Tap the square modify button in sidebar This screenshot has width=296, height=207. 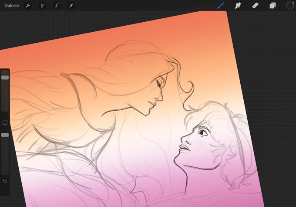5,122
